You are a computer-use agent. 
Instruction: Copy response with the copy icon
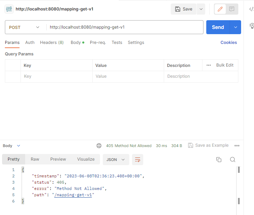pyautogui.click(x=219, y=160)
